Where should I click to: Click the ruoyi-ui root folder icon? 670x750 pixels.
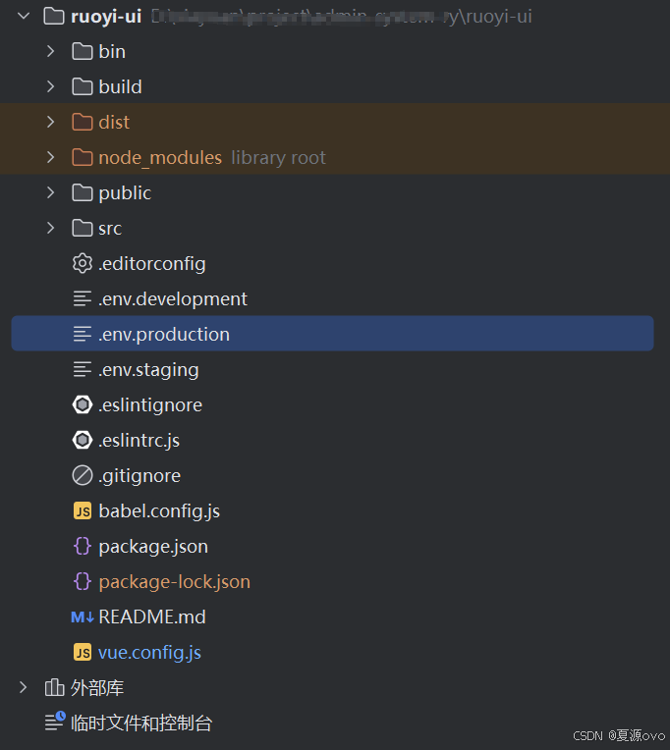[x=54, y=17]
